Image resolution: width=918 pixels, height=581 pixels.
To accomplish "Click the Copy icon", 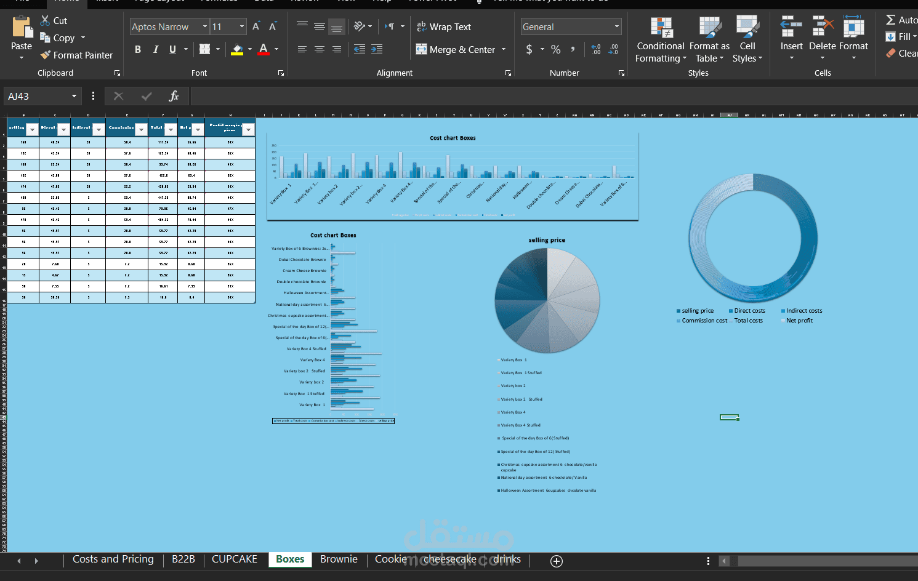I will point(45,38).
